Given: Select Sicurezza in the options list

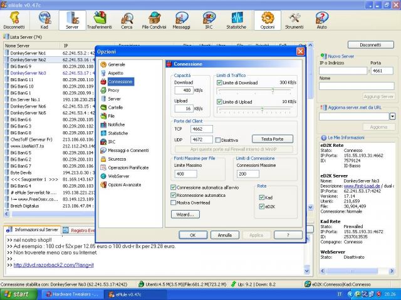Looking at the screenshot, I should 117,159.
